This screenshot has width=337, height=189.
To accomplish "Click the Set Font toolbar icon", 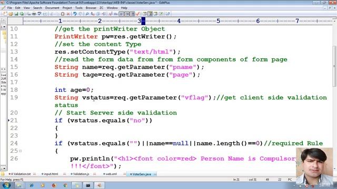I will (111, 14).
